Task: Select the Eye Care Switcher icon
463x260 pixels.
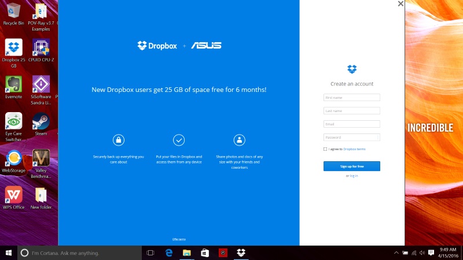Action: (x=13, y=127)
